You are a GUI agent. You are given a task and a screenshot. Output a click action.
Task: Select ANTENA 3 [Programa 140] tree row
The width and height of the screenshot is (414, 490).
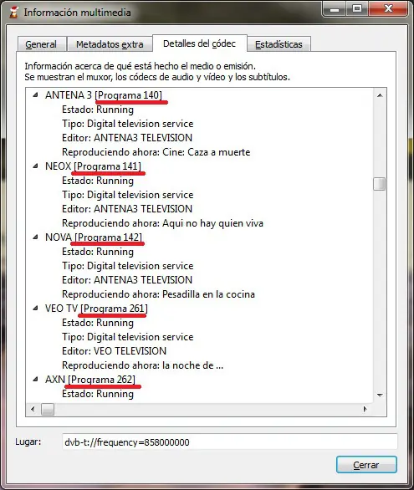pos(104,95)
